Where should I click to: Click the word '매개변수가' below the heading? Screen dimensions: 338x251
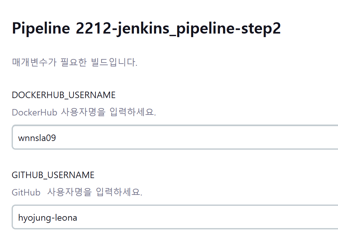tap(34, 62)
